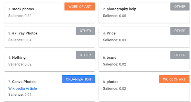Select the stock photos entity title
The image size is (191, 102).
click(23, 9)
